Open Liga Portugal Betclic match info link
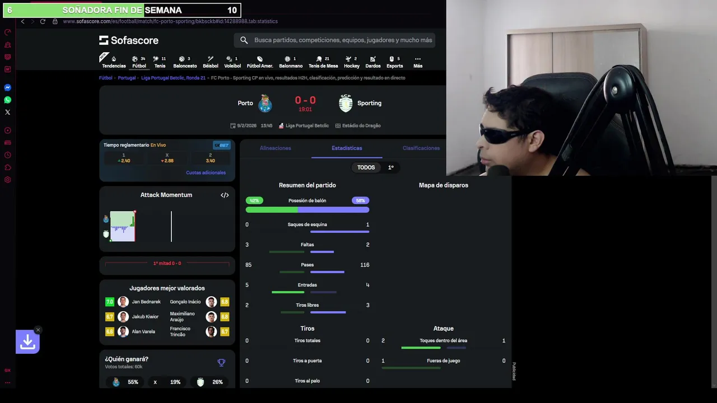This screenshot has height=403, width=717. (x=304, y=126)
